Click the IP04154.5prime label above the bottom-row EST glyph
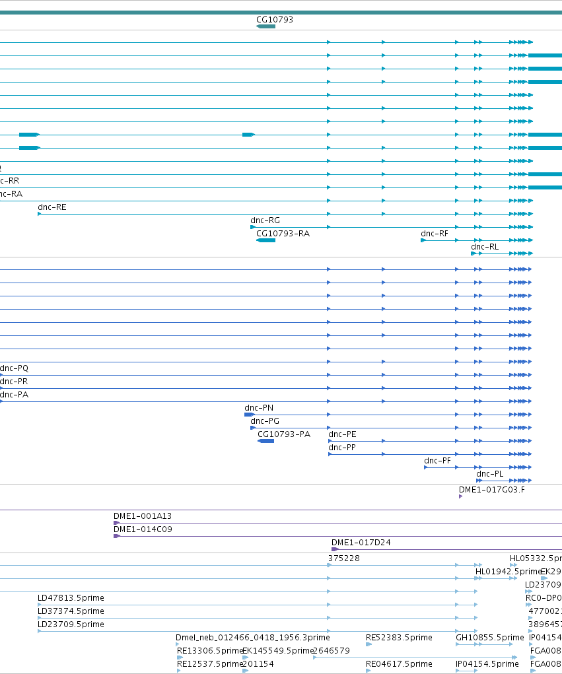The image size is (562, 674). point(487,665)
